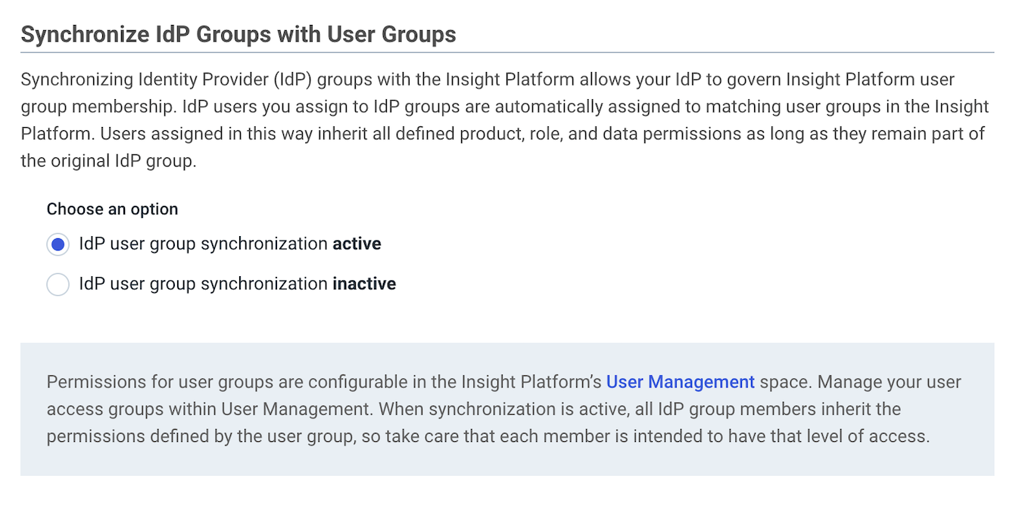Viewport: 1016px width, 510px height.
Task: Click the "IdP user group synchronization active" label
Action: (204, 244)
